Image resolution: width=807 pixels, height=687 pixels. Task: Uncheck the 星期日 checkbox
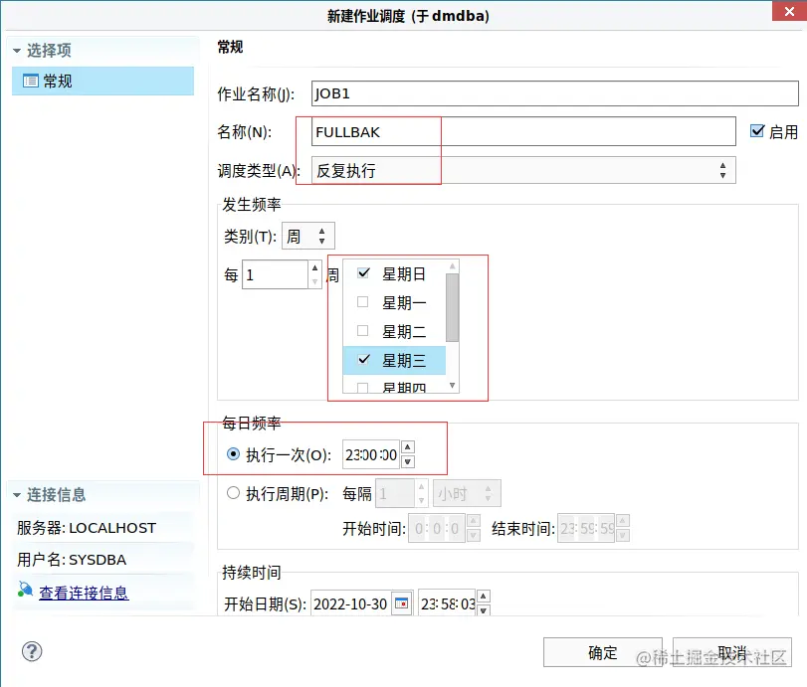point(363,274)
